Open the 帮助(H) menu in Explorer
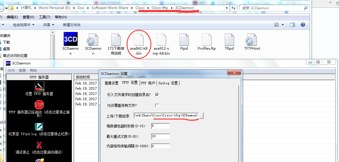The height and width of the screenshot is (162, 339). tap(61, 17)
